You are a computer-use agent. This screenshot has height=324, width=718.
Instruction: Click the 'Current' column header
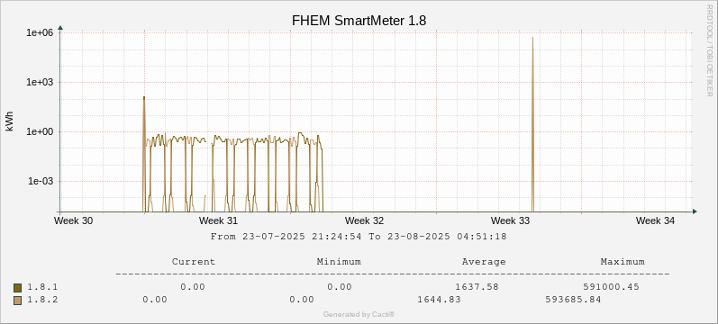[x=193, y=262]
